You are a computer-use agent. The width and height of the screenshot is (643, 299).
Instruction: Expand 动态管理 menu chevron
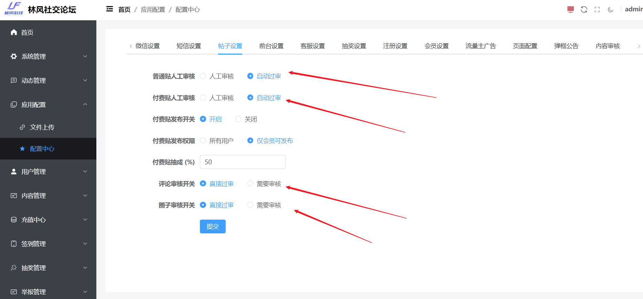point(85,80)
